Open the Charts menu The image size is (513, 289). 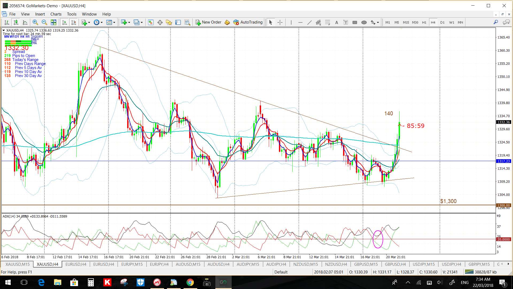[56, 14]
